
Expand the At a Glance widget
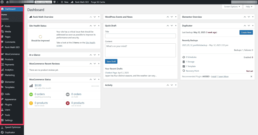pos(99,55)
